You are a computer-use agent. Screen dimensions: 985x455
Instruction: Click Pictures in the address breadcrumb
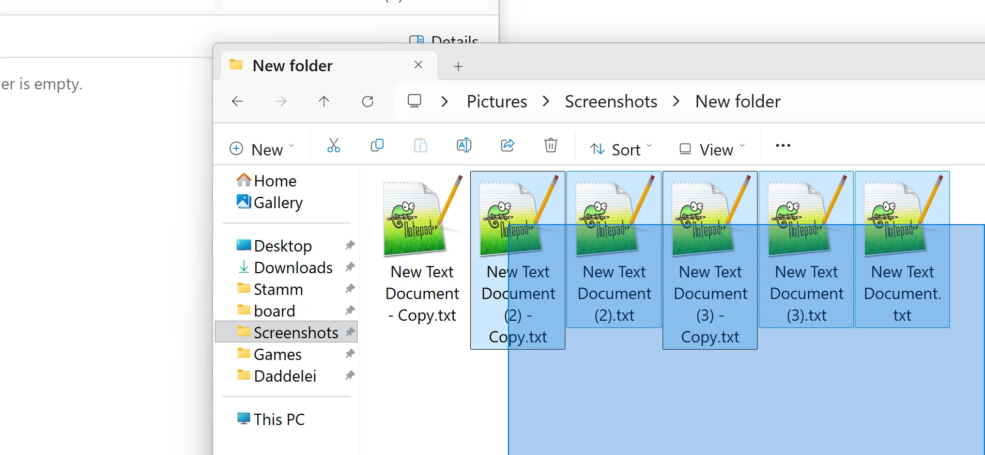tap(497, 102)
